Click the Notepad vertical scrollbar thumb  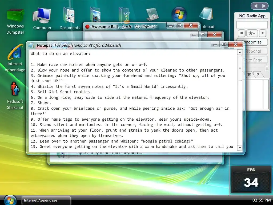[240, 68]
